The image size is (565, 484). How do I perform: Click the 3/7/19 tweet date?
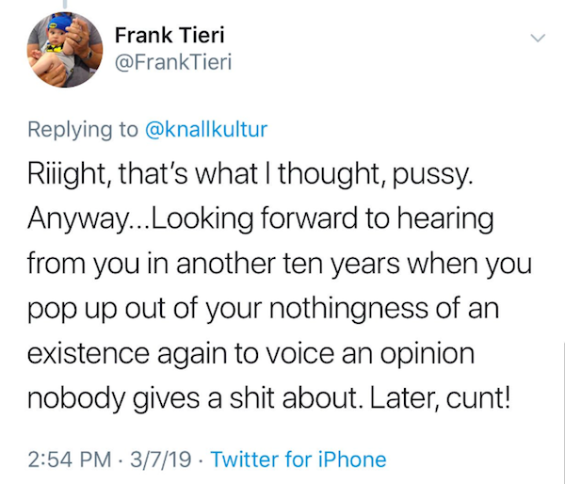point(161,460)
